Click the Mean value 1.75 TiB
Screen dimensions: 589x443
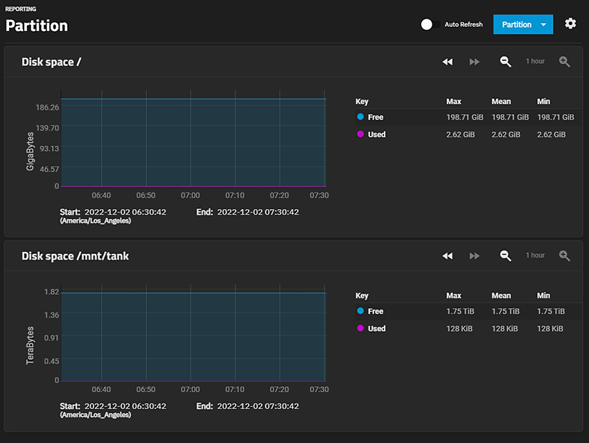coord(506,311)
